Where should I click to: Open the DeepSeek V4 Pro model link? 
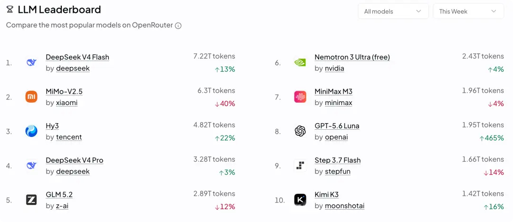75,161
